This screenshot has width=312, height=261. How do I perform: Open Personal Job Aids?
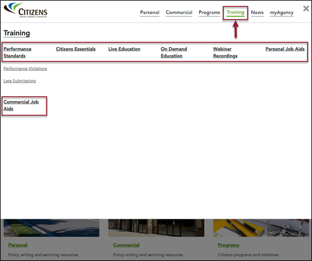285,49
